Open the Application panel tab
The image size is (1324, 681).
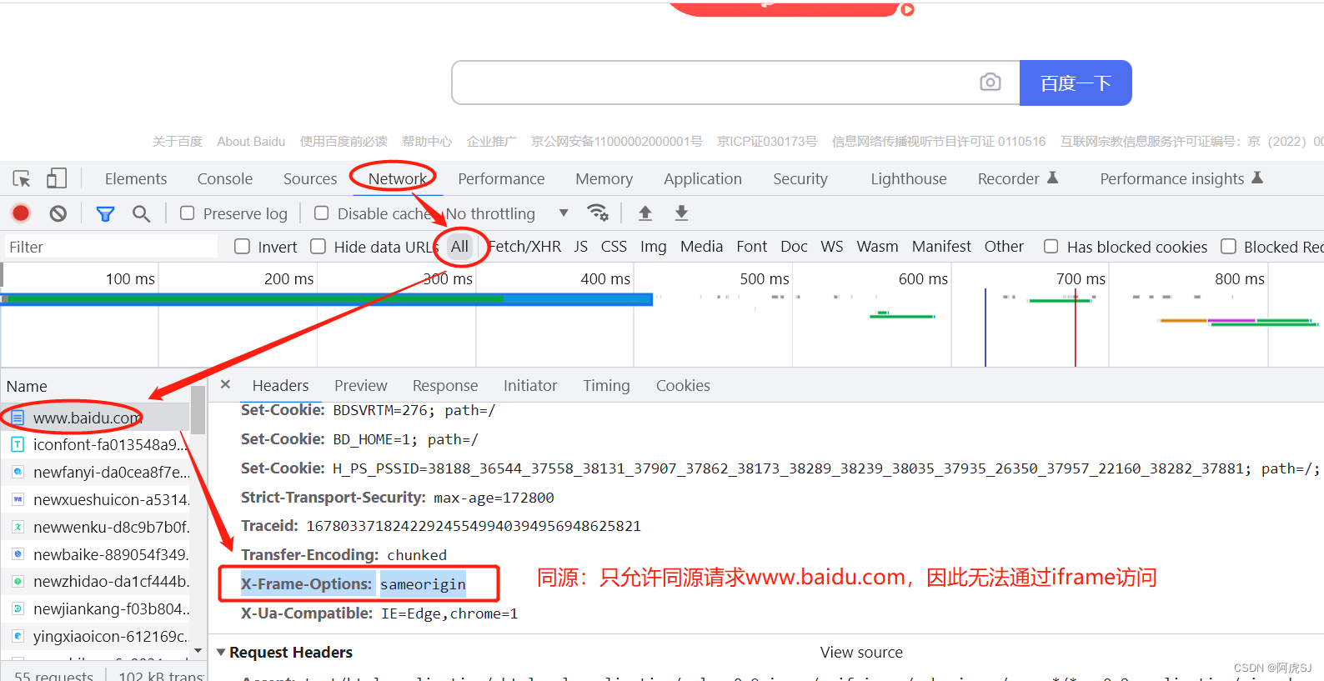[x=703, y=179]
